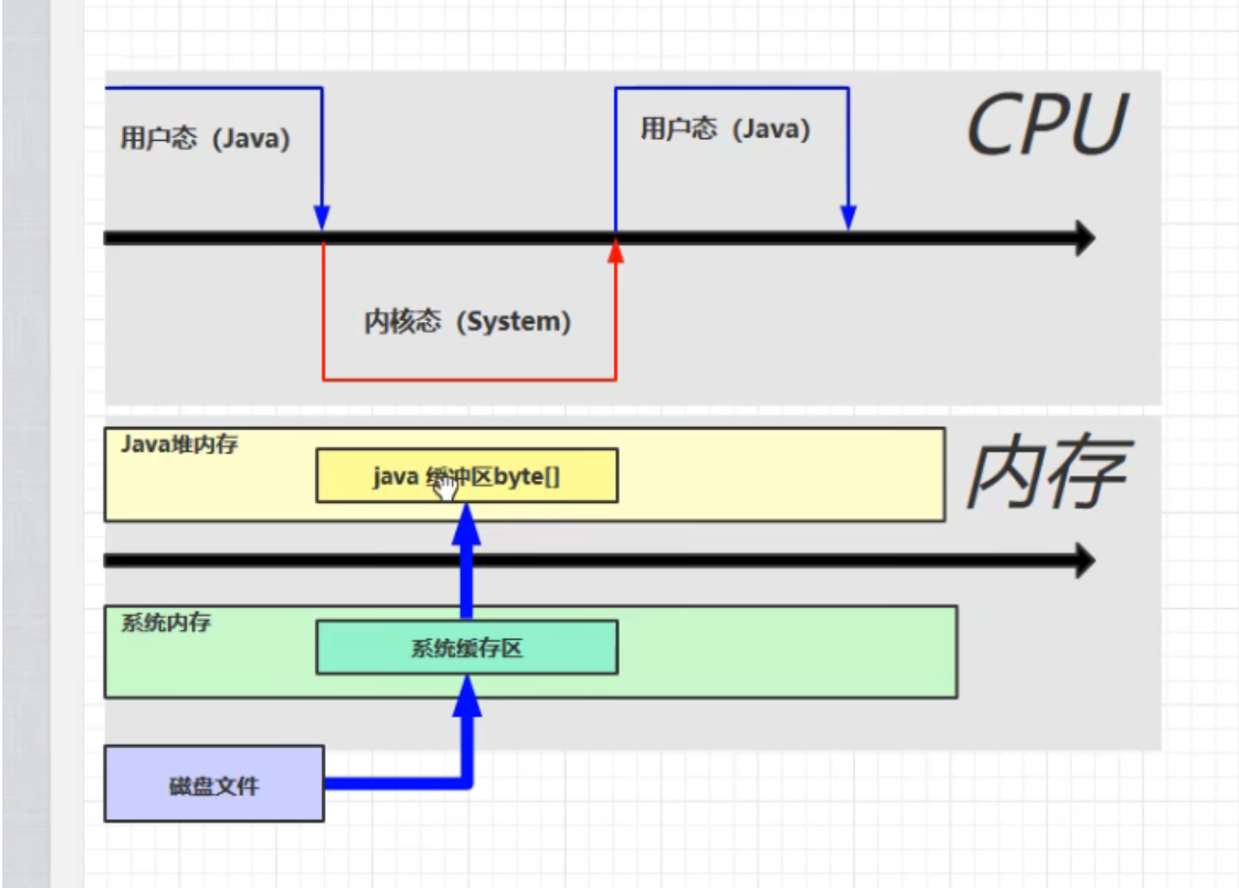This screenshot has width=1239, height=888.
Task: Click the left 用户态 (Java) label
Action: tap(205, 138)
